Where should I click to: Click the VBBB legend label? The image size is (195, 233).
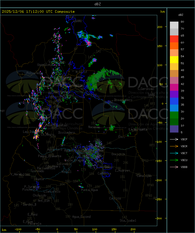click(184, 167)
